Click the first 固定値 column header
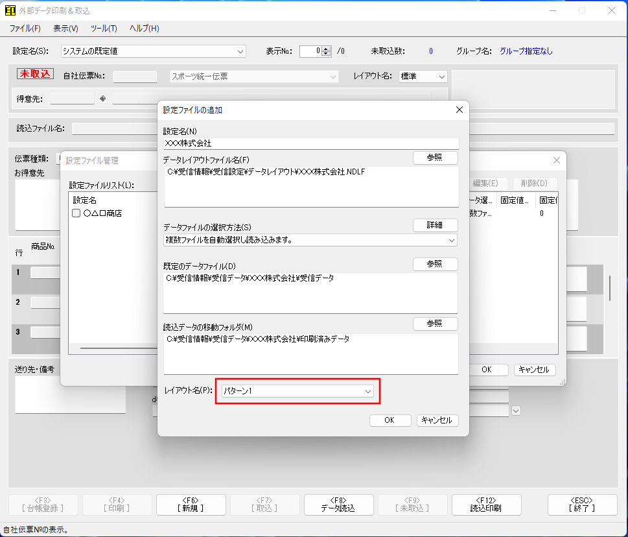Viewport: 628px width, 537px height. coord(515,200)
